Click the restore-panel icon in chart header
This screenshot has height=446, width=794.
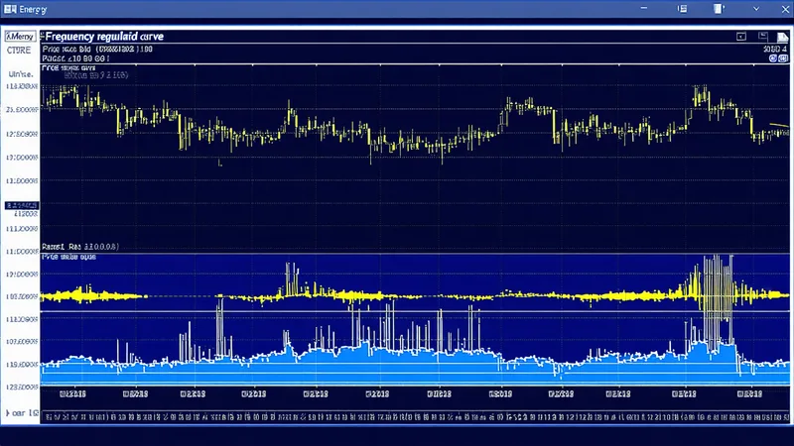pyautogui.click(x=763, y=36)
